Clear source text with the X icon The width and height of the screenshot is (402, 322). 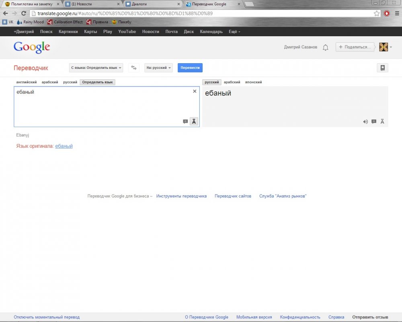pyautogui.click(x=195, y=91)
